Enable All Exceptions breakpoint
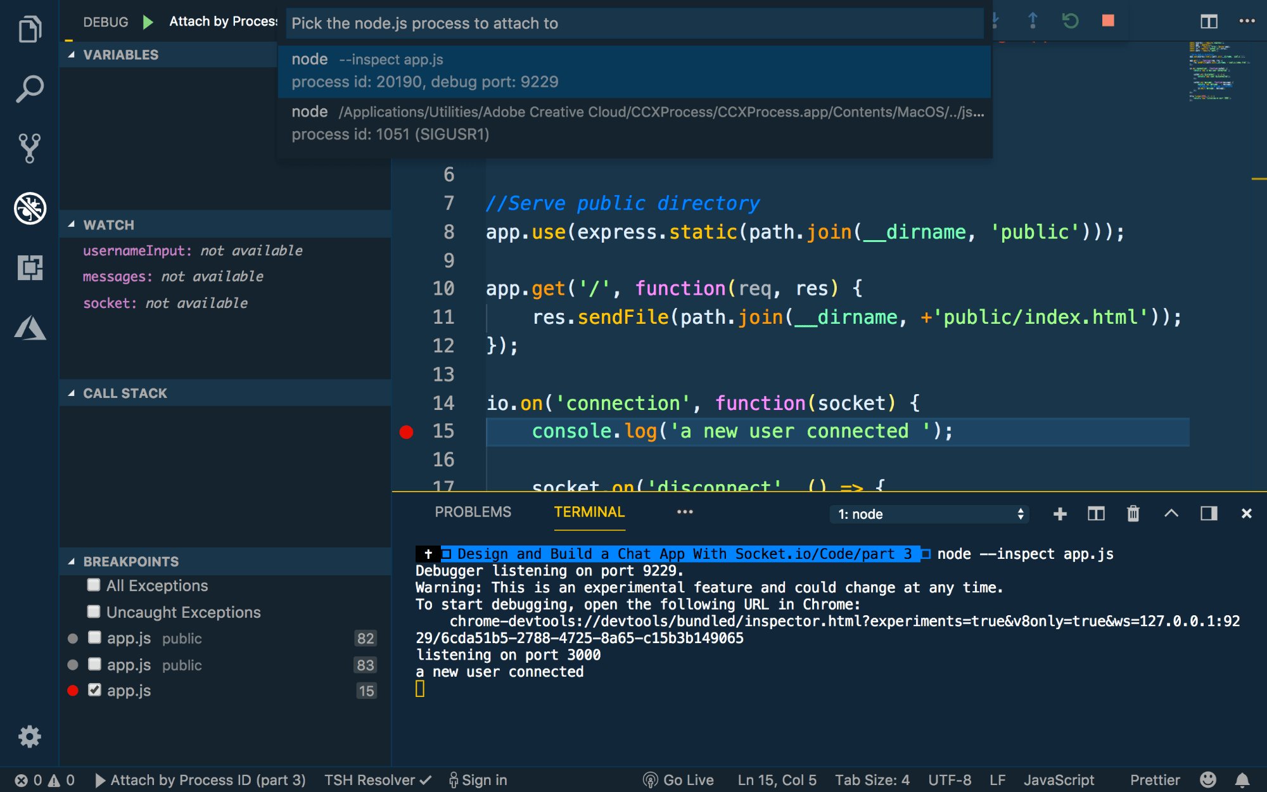The width and height of the screenshot is (1267, 792). [94, 585]
